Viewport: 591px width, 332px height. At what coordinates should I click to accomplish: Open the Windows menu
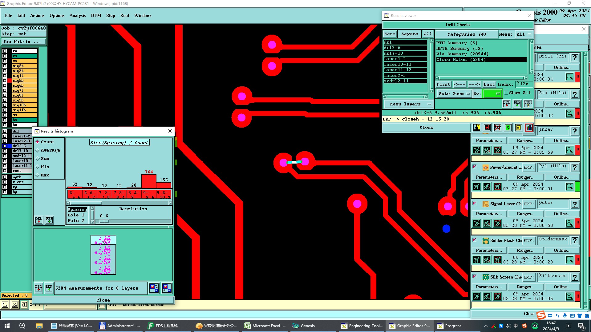coord(143,15)
